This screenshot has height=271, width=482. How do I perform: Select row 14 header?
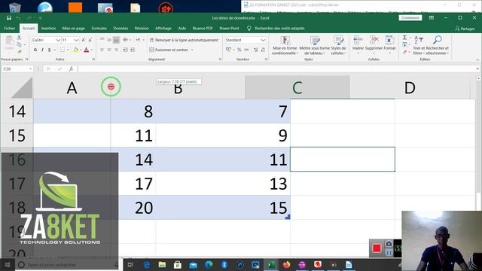pos(17,111)
